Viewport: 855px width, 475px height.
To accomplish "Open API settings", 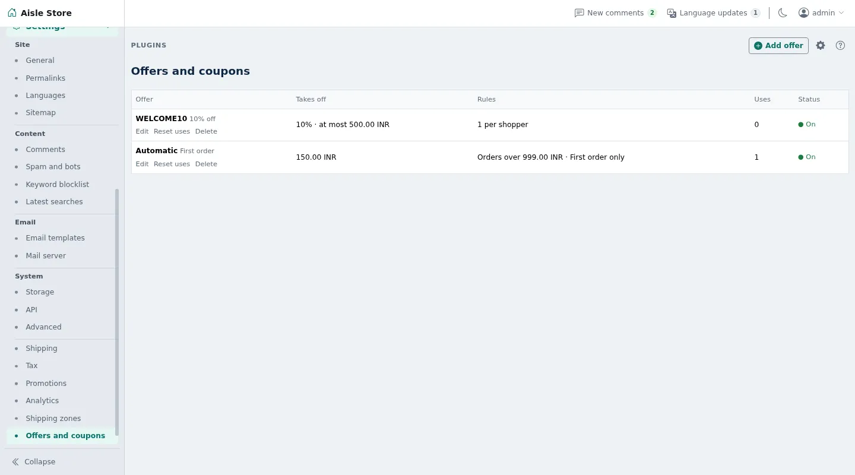I will 31,309.
